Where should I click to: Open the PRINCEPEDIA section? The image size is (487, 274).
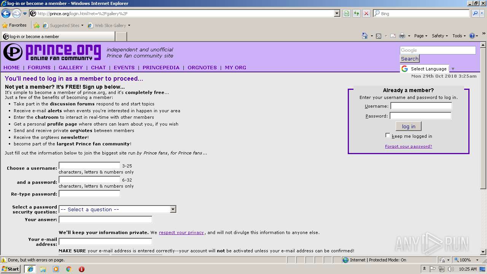161,67
